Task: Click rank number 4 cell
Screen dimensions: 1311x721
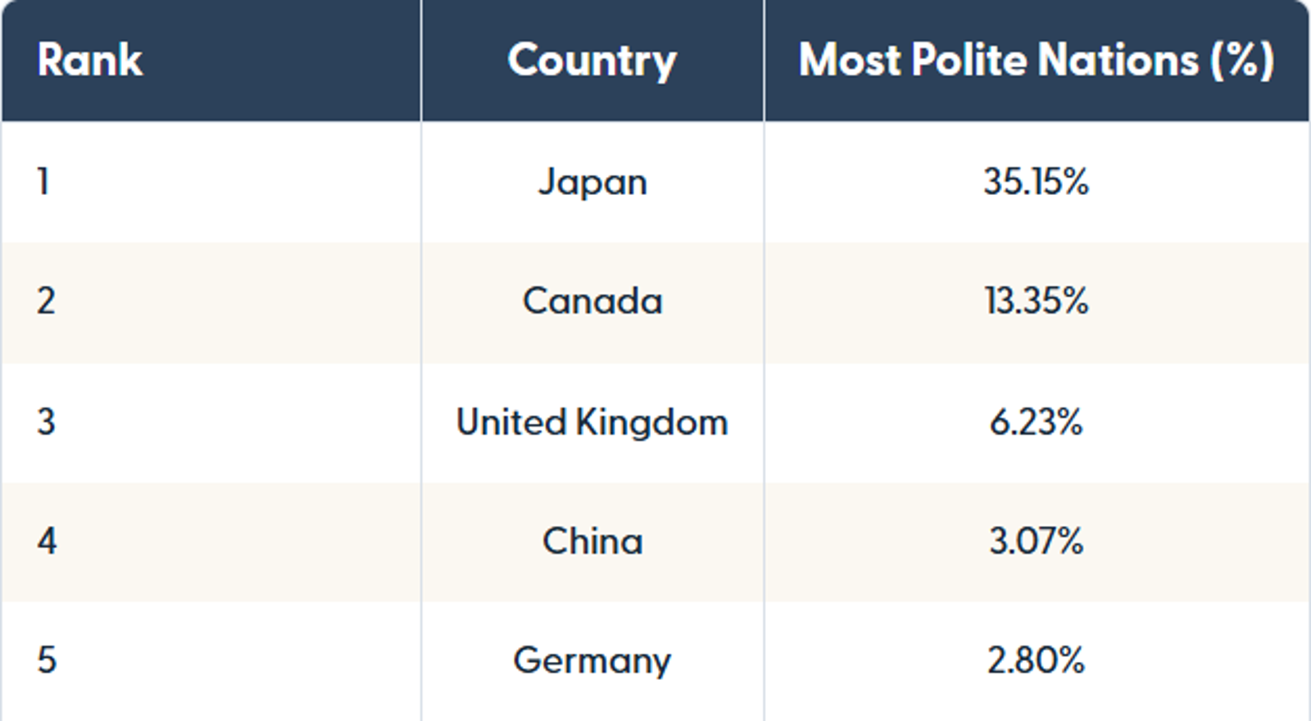Action: pyautogui.click(x=47, y=542)
